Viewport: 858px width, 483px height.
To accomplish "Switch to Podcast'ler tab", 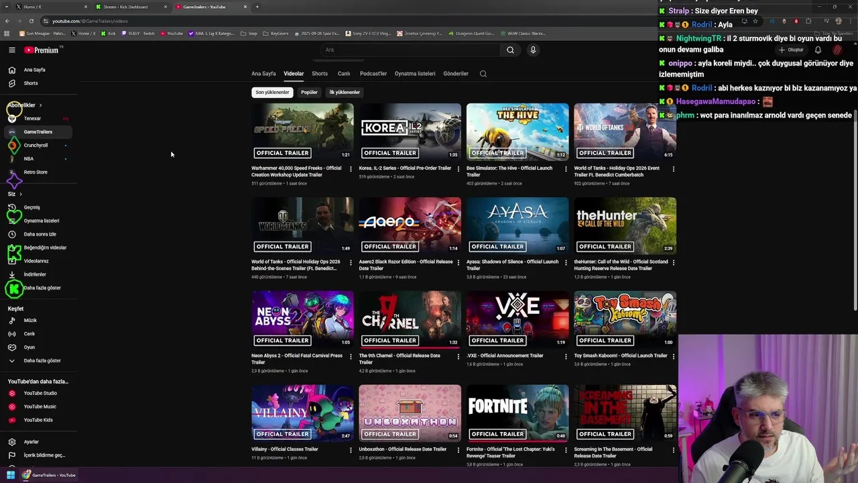I will (x=373, y=74).
